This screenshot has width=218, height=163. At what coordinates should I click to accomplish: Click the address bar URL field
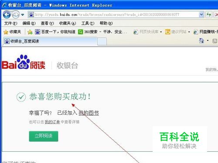116,14
